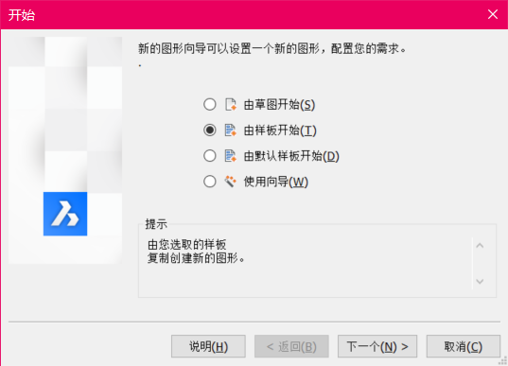
Task: Choose the 使用向导(W) radio option
Action: tap(210, 182)
